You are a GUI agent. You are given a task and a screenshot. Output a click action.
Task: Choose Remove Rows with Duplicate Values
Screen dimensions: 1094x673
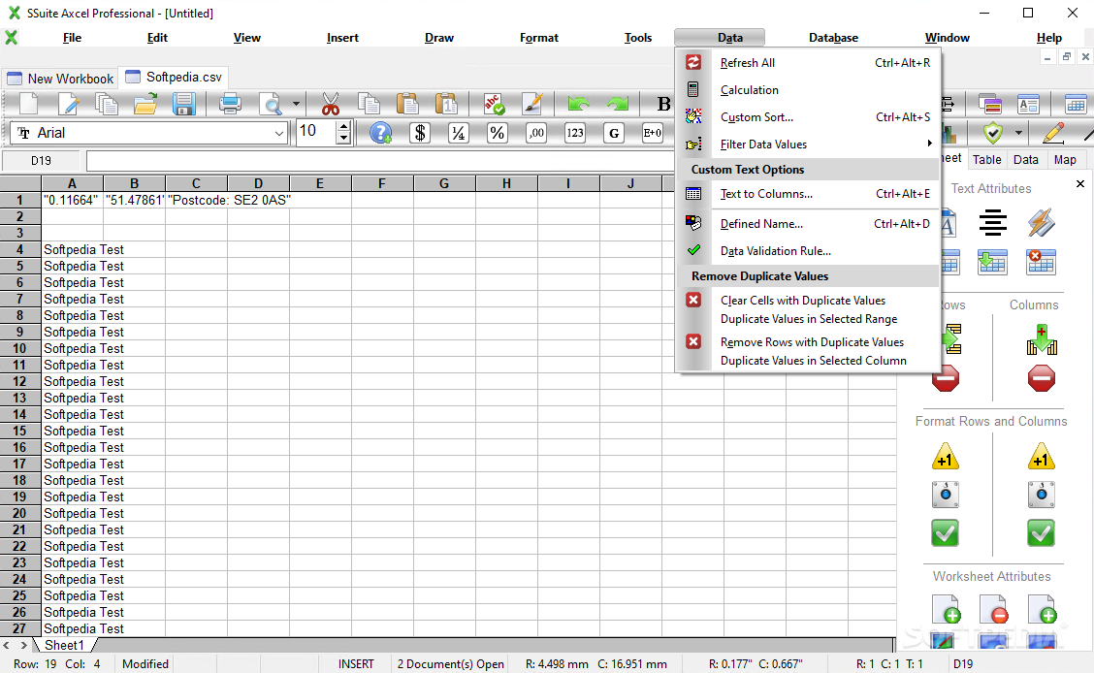tap(807, 351)
